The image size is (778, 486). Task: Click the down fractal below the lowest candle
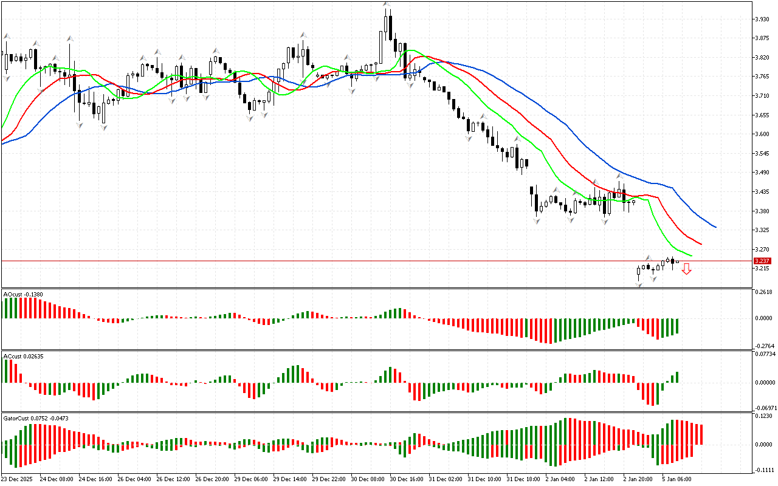pyautogui.click(x=639, y=284)
